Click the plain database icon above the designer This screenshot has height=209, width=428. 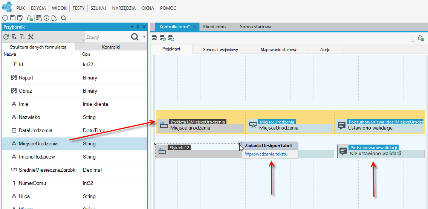tap(154, 38)
